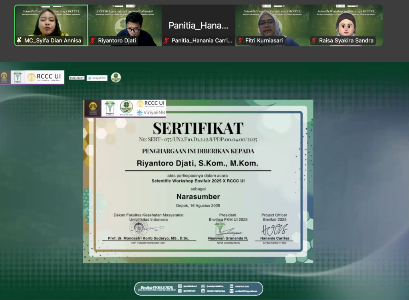
Task: Click "Scientific Workshop Envifair 2025 X RCCC UI" on the certificate
Action: click(x=198, y=181)
